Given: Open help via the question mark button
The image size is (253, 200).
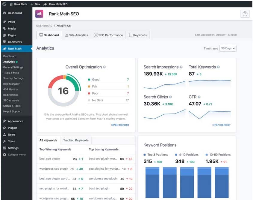Looking at the screenshot, I should [x=245, y=14].
